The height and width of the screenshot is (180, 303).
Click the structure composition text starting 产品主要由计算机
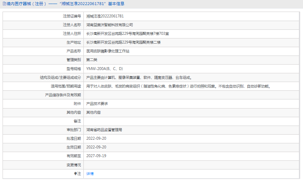[x=139, y=78]
